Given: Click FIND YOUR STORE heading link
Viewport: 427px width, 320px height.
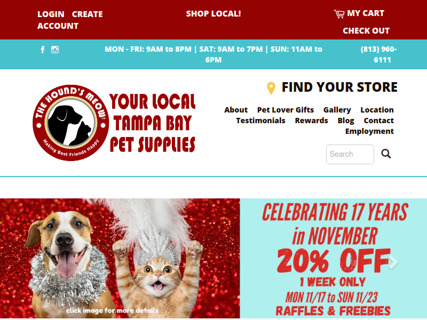Looking at the screenshot, I should [x=339, y=87].
